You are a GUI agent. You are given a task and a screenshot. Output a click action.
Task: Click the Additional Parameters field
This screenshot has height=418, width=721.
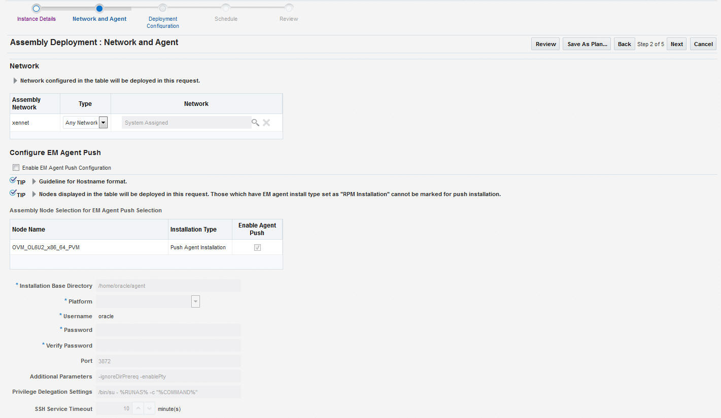click(168, 376)
